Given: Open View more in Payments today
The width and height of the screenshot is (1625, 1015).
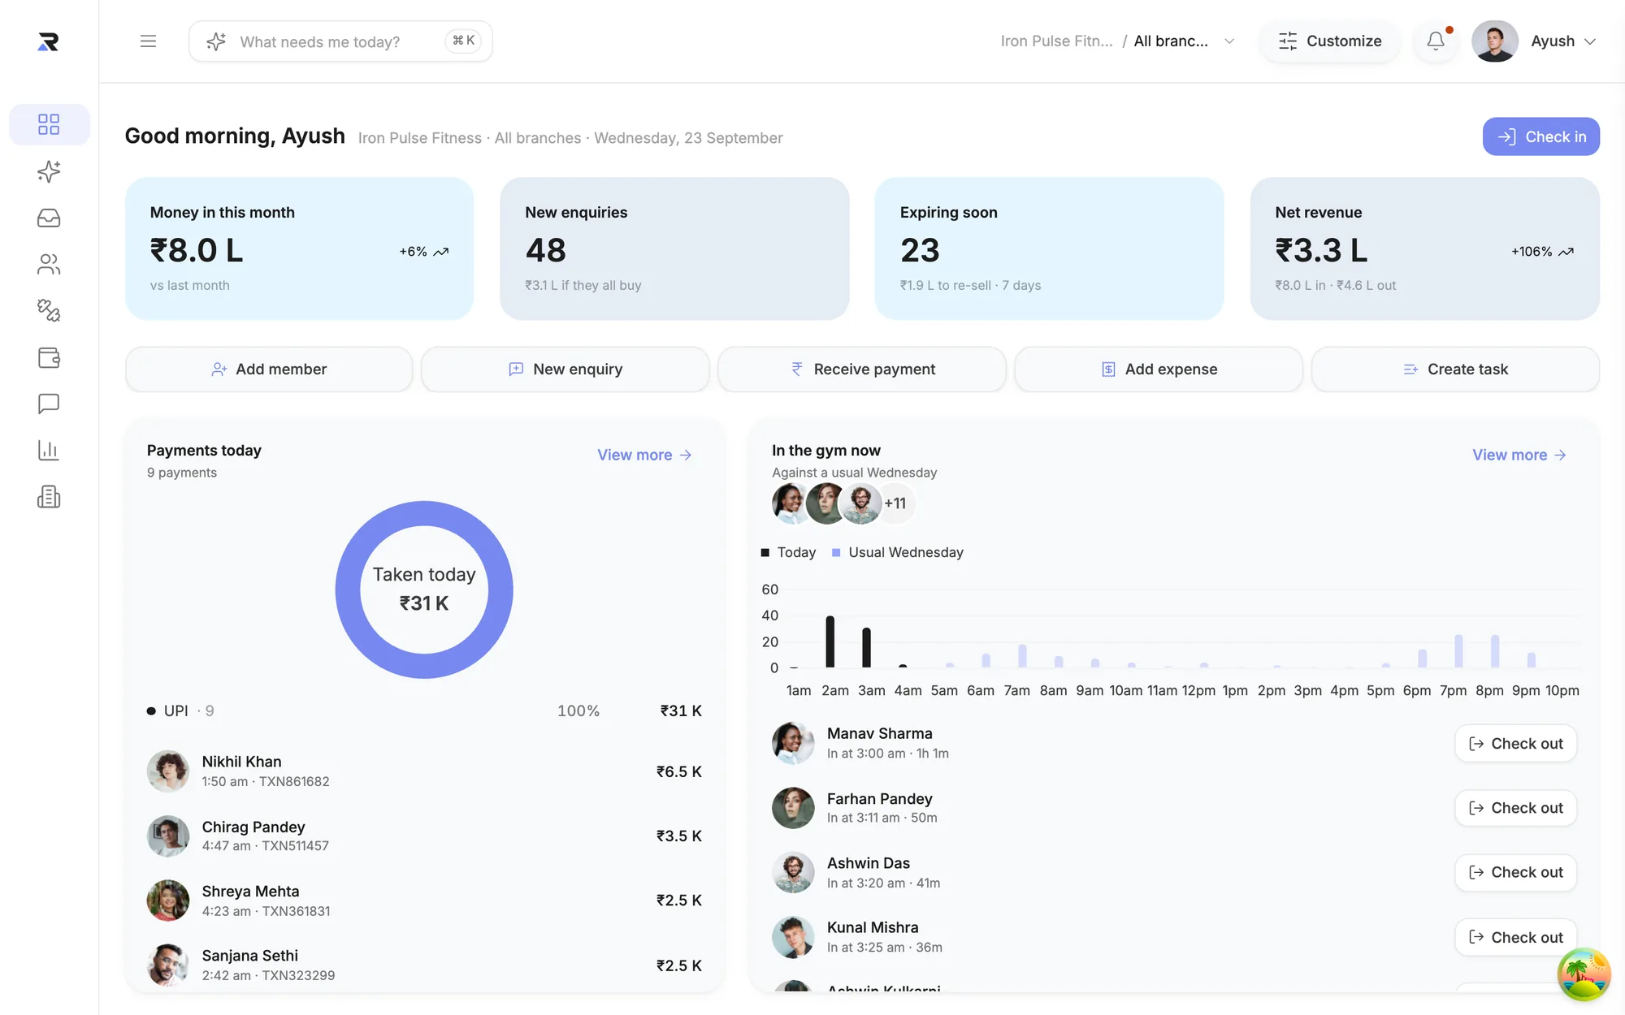Looking at the screenshot, I should pyautogui.click(x=644, y=455).
